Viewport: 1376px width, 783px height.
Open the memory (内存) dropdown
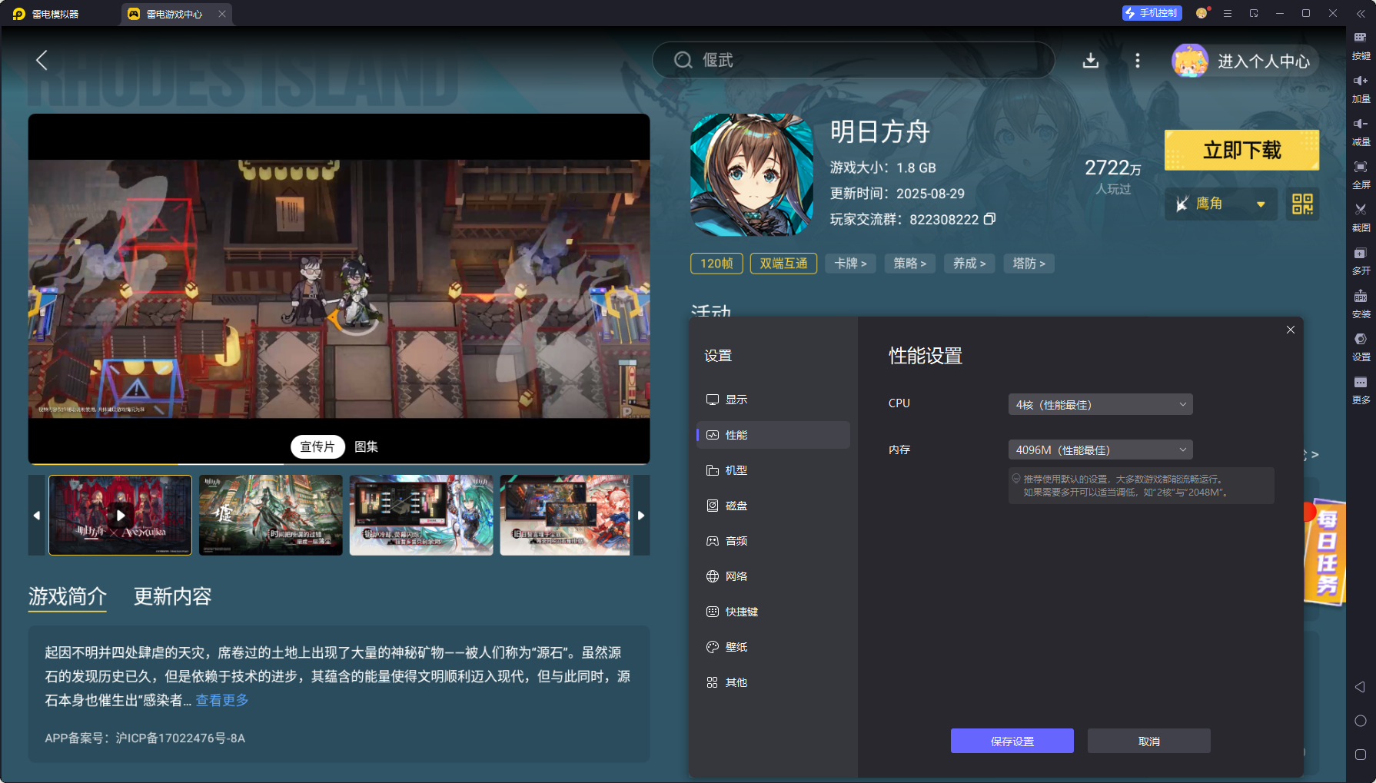(x=1100, y=450)
